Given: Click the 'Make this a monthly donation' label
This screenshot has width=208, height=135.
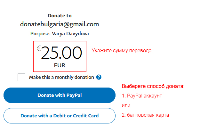Looking at the screenshot, I should [x=61, y=77].
